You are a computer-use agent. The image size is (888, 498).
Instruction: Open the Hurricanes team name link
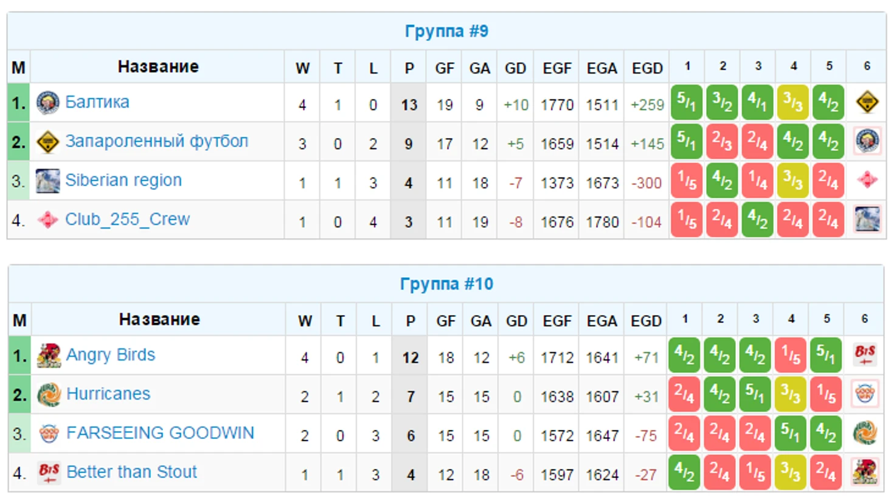point(108,394)
